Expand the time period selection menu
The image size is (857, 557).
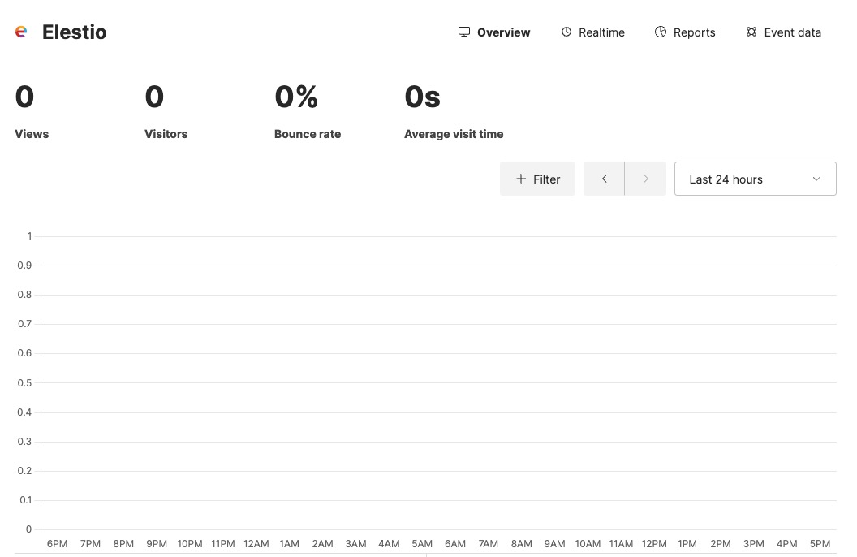(x=754, y=179)
